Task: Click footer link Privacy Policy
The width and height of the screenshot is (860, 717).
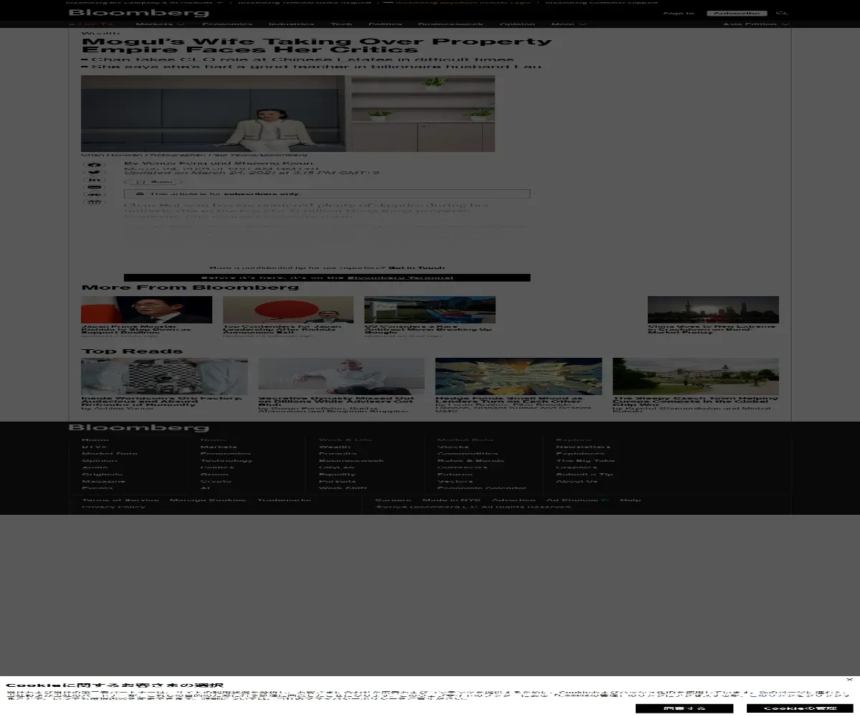Action: coord(113,506)
